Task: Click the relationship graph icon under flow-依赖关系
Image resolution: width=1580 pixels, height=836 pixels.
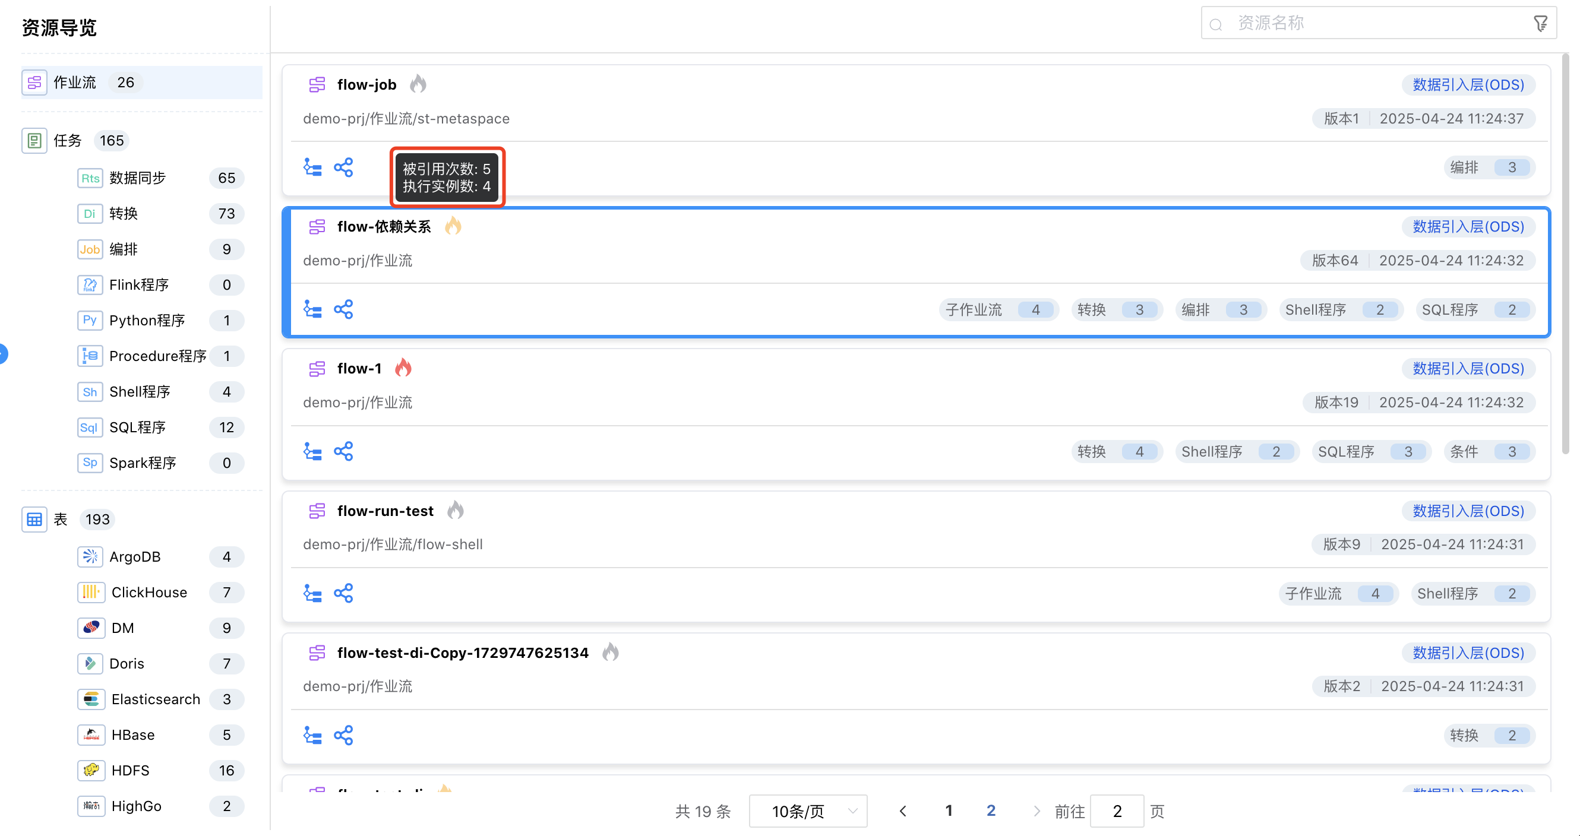Action: (x=343, y=309)
